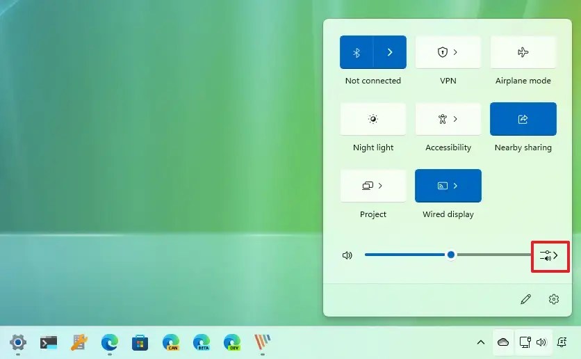Open the striped-lines app on taskbar
Screen dimensions: 581x359
click(x=262, y=342)
